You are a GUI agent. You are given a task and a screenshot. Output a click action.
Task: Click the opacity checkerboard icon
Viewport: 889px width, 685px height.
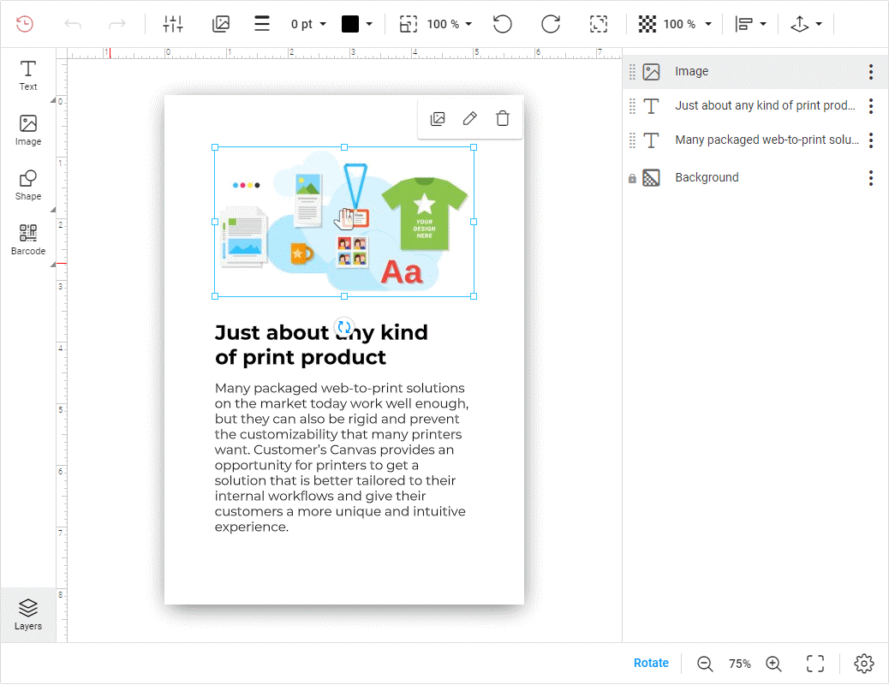tap(647, 24)
